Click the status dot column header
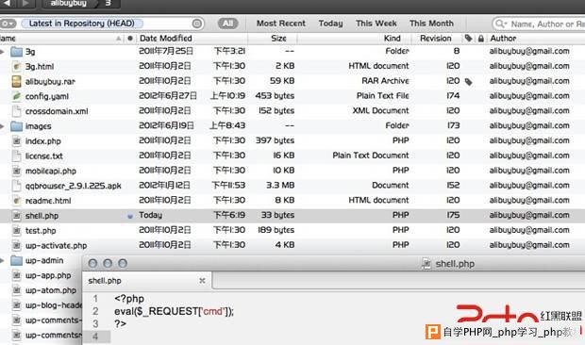The image size is (585, 345). tap(130, 39)
